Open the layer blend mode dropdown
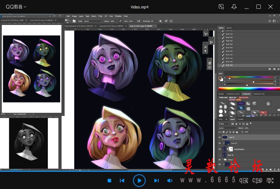Viewport: 280px width, 189px height. tap(228, 128)
